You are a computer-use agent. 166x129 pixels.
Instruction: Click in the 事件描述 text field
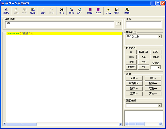[x=60, y=24]
